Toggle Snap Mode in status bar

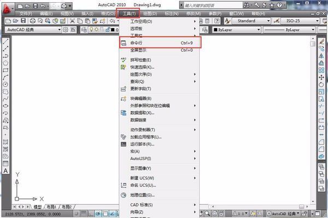pos(77,214)
